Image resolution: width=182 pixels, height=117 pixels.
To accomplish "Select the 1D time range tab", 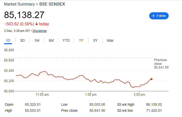I will point(8,40).
